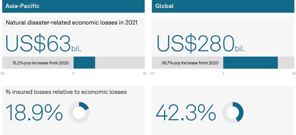Click the Asia-Pacific 18.9% donut chart
Viewport: 296px width, 135px height.
(79, 113)
